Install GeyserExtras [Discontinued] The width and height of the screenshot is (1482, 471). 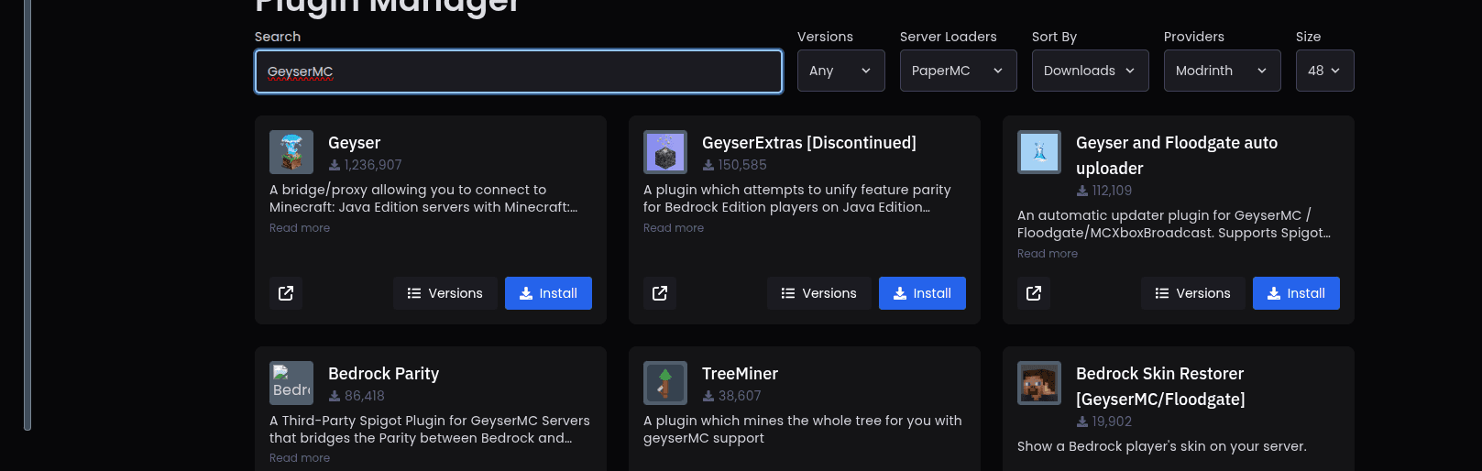point(922,293)
